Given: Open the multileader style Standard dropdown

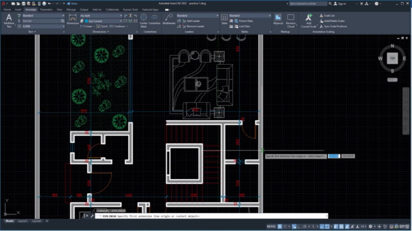Looking at the screenshot, I should tap(217, 15).
